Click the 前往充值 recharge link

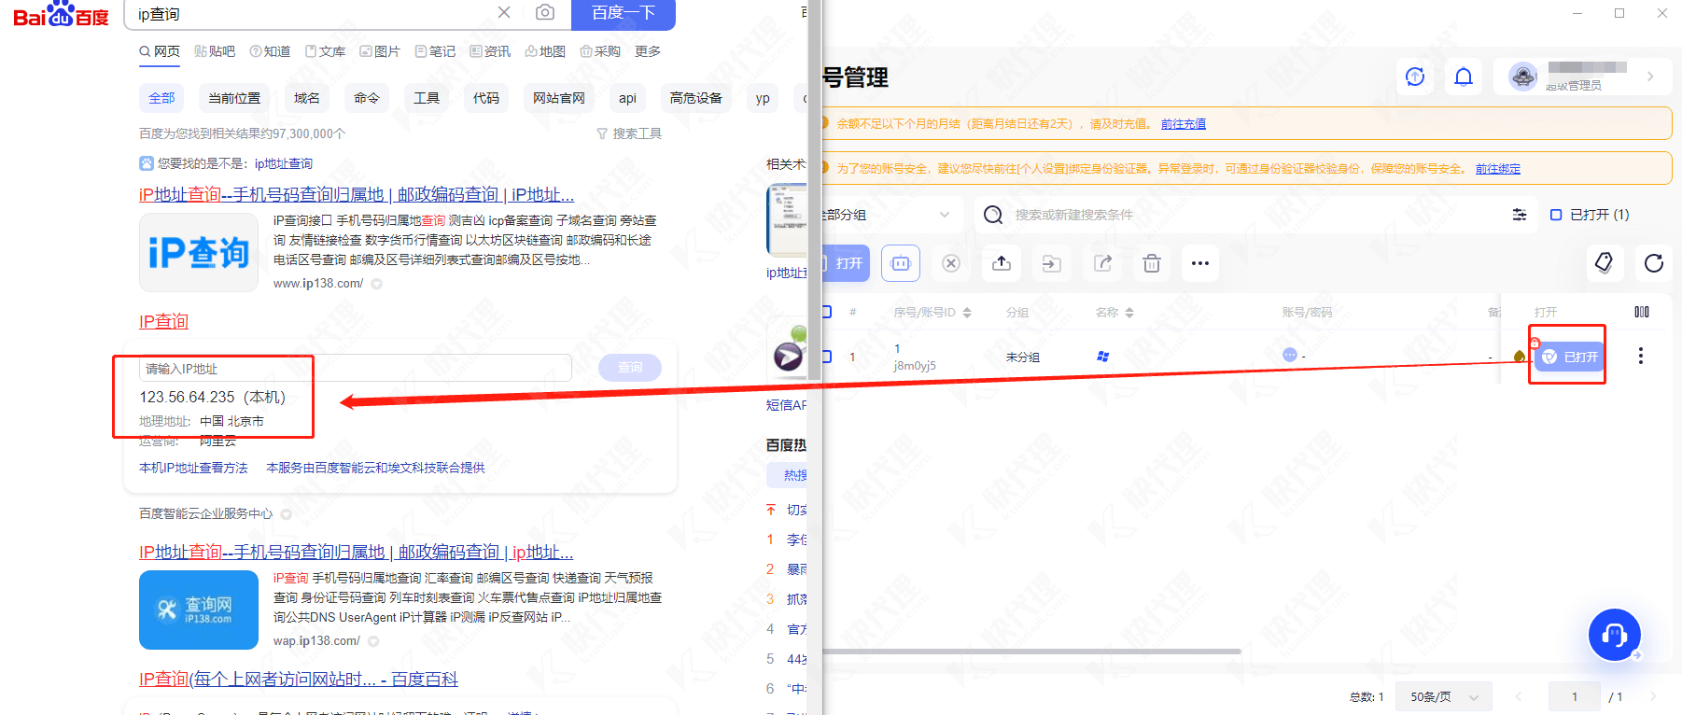click(x=1183, y=123)
